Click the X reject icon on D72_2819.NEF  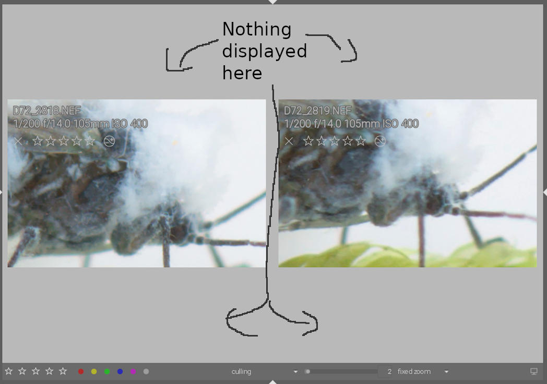click(288, 140)
